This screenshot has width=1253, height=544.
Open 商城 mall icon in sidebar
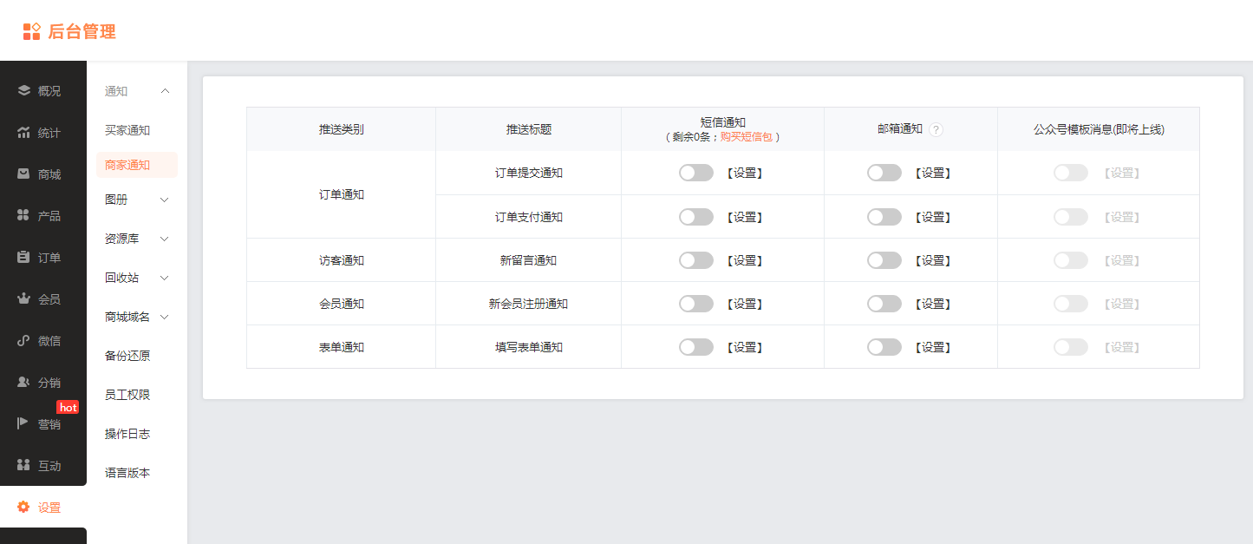pyautogui.click(x=24, y=174)
